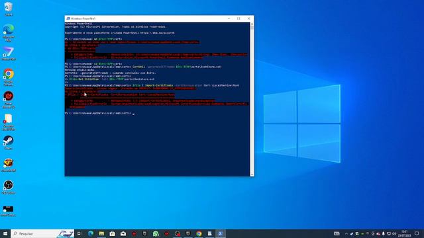The width and height of the screenshot is (424, 238).
Task: Select the black icon at the bottom of the desktop column
Action: click(x=9, y=211)
